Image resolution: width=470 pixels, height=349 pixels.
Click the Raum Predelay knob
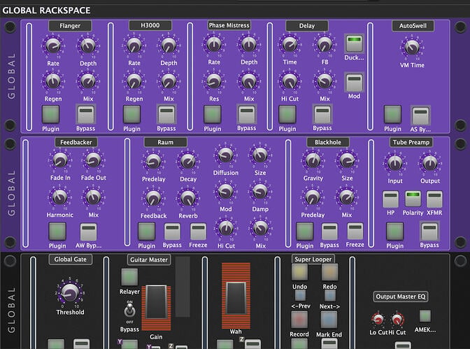[153, 162]
